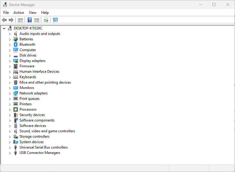This screenshot has width=235, height=172.
Task: Collapse the DESKTOP-KTIS2KC root node
Action: [x=4, y=28]
